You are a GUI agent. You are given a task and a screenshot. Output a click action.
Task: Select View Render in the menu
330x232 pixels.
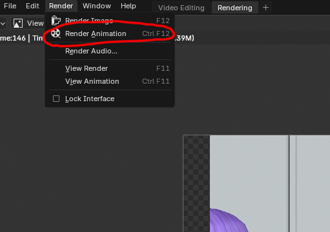110,68
